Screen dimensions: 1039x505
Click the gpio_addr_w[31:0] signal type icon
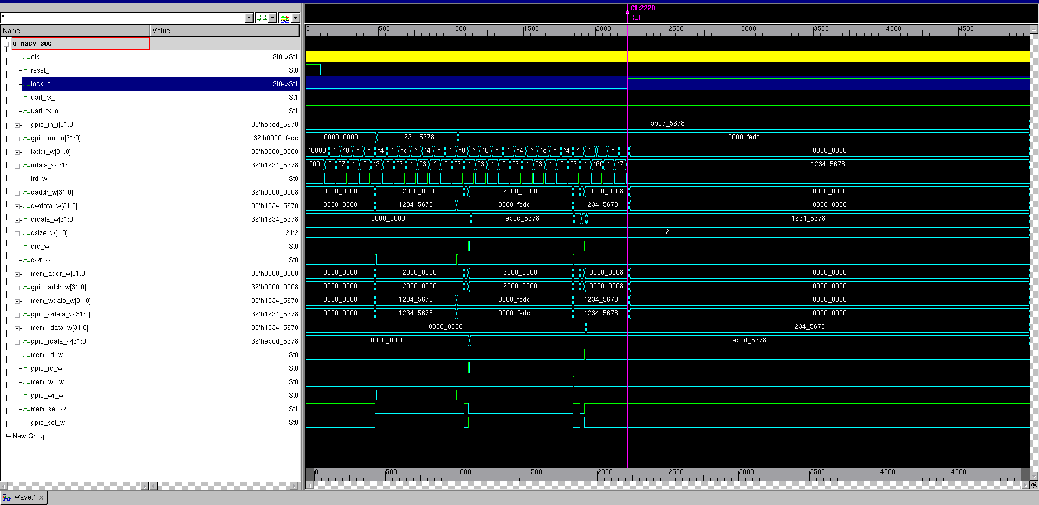(x=26, y=287)
